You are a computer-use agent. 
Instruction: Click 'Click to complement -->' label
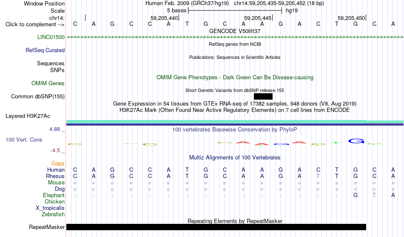pos(35,25)
